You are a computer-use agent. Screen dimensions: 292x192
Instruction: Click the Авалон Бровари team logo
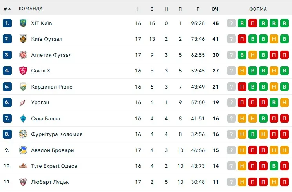[x=23, y=150]
